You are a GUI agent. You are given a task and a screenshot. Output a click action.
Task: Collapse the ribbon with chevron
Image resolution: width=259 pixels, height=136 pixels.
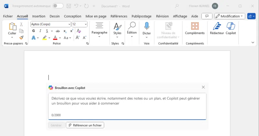pyautogui.click(x=253, y=43)
